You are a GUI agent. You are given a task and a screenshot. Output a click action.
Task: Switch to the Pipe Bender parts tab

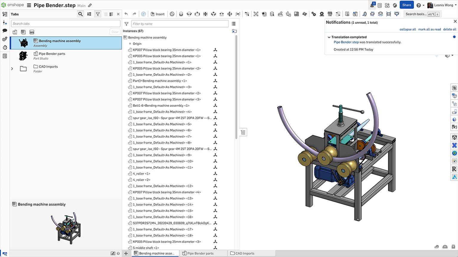[200, 253]
